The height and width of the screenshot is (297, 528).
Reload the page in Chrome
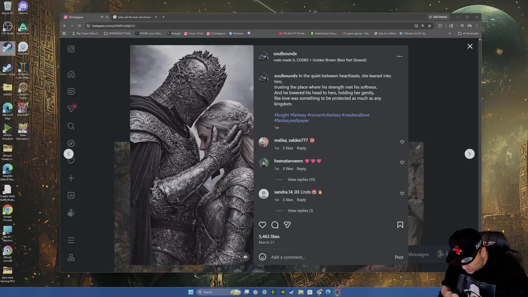(79, 26)
